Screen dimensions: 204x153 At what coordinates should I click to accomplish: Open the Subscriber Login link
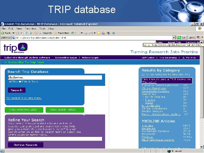coord(66,58)
